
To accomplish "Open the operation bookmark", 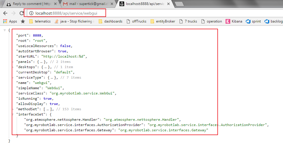I will (212, 21).
